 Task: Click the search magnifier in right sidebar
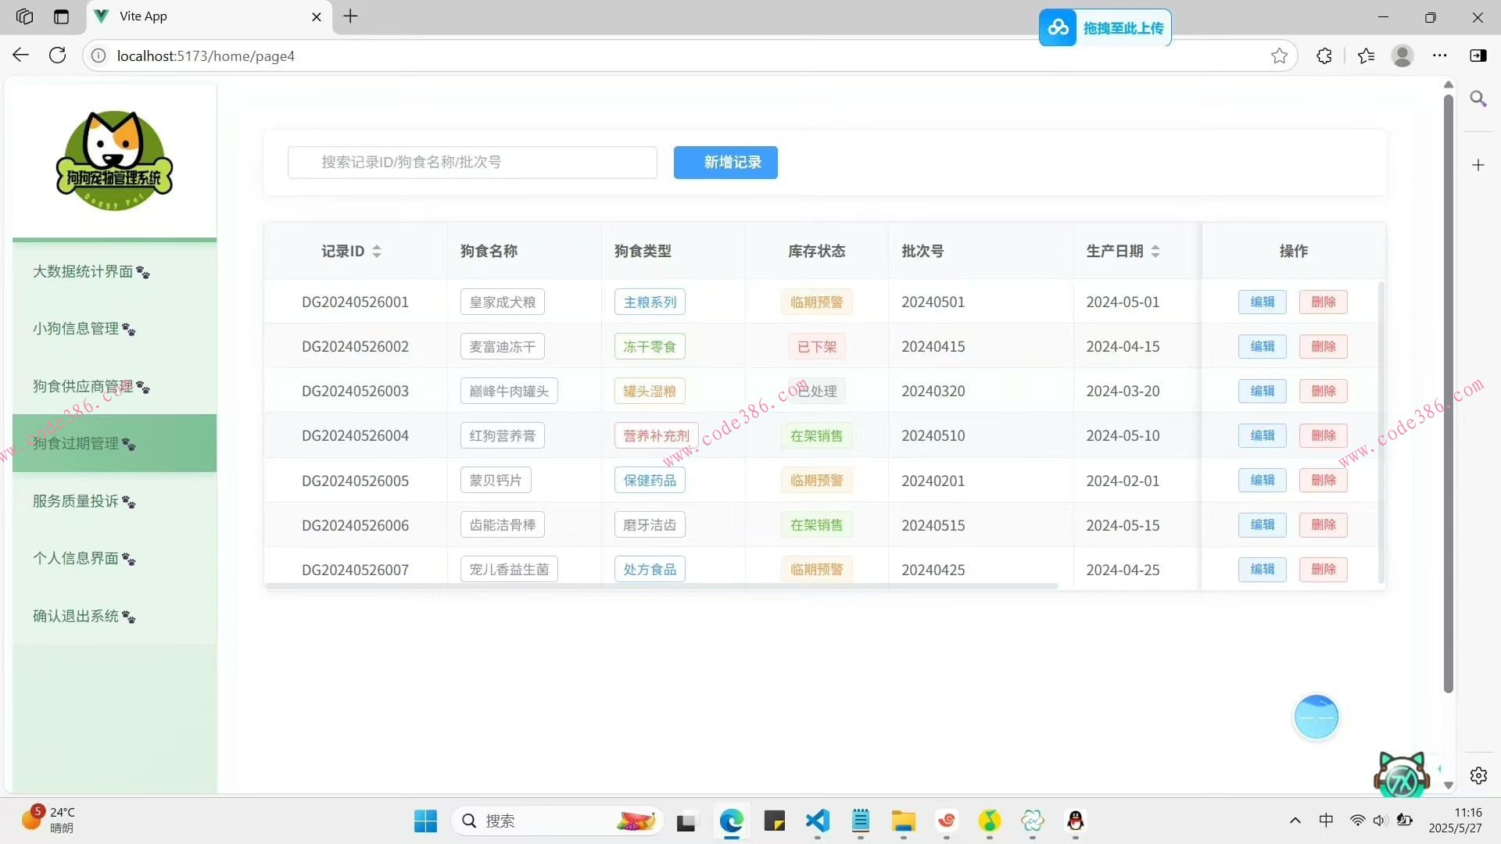[x=1478, y=99]
